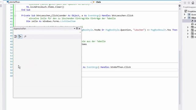Image resolution: width=196 pixels, height=110 pixels.
Task: Click the Grund... project VB icon
Action: (x=189, y=15)
